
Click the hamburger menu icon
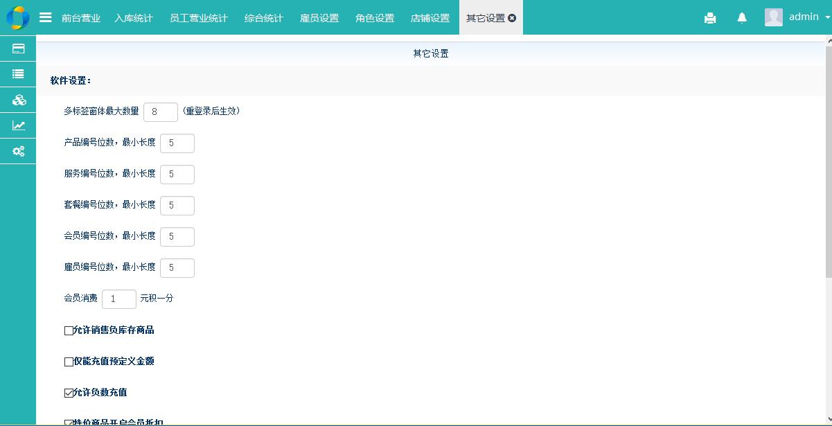pos(46,17)
